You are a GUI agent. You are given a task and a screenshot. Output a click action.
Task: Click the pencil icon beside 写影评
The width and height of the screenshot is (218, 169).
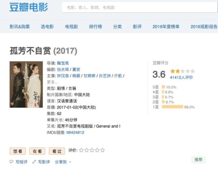pos(34,162)
